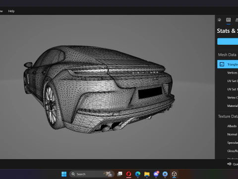Uncheck the Triangles wireframe checkbox
This screenshot has height=179, width=238.
[x=222, y=64]
